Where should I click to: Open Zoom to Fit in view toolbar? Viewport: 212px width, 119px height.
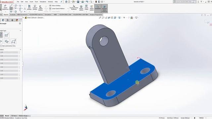[100, 18]
